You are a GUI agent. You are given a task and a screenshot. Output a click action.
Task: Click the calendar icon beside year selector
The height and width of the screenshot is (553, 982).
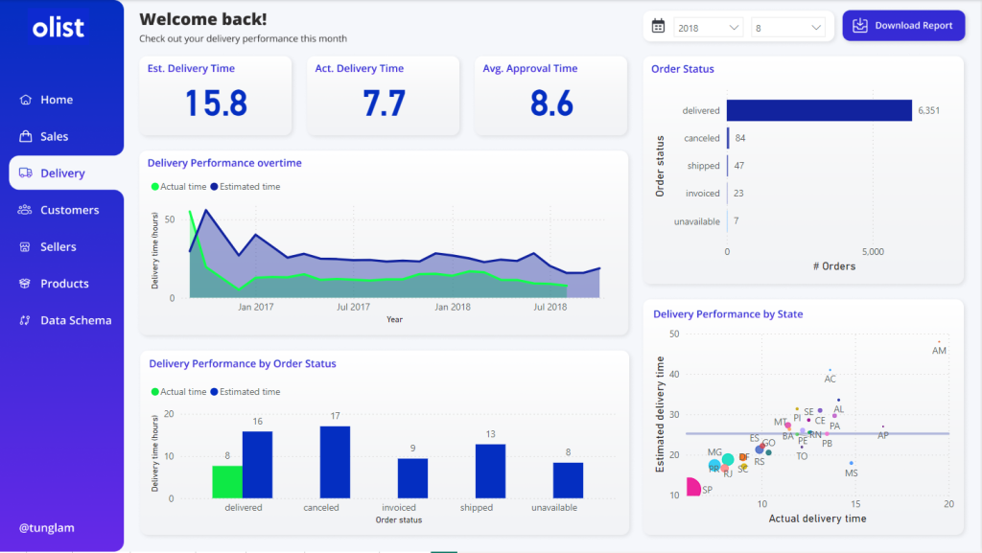point(658,27)
